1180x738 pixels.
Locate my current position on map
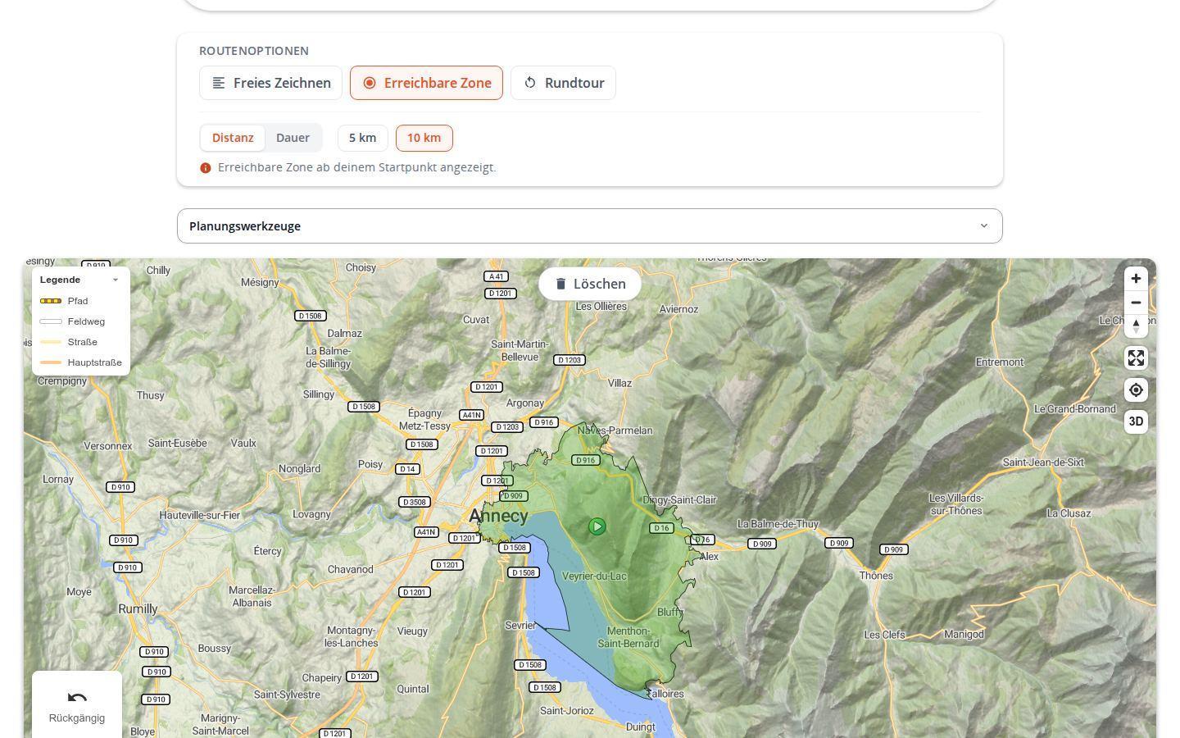point(1136,390)
